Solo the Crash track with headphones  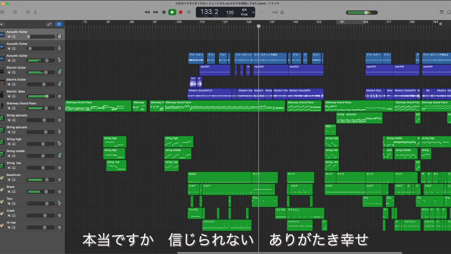click(14, 215)
